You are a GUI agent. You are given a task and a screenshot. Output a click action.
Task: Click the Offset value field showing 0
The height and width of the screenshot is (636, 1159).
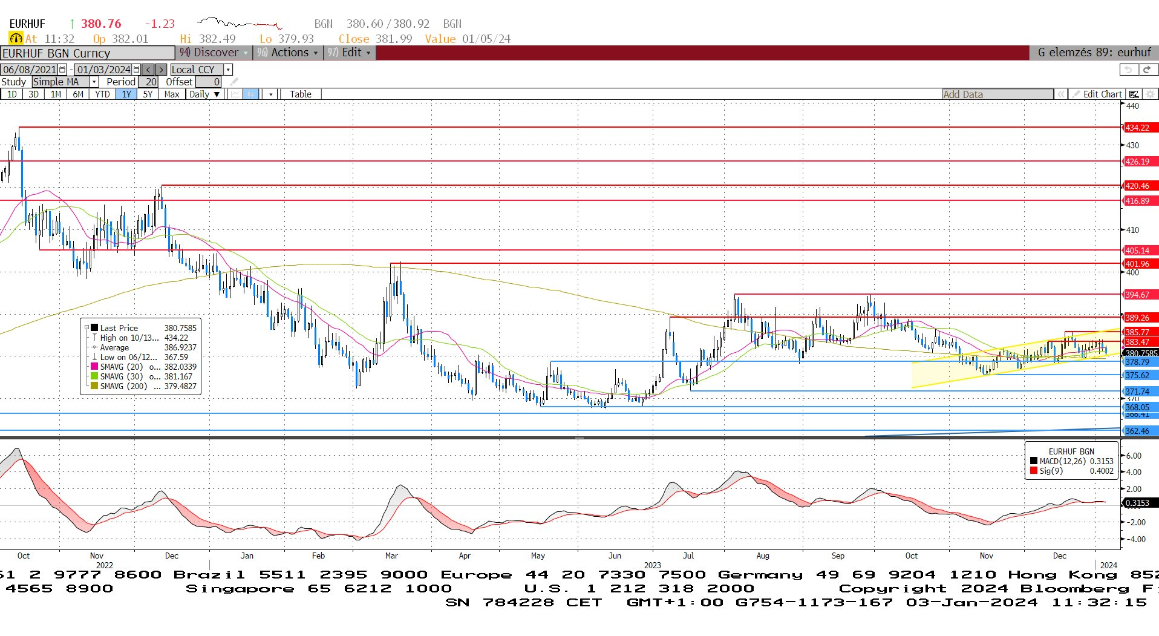(x=208, y=82)
